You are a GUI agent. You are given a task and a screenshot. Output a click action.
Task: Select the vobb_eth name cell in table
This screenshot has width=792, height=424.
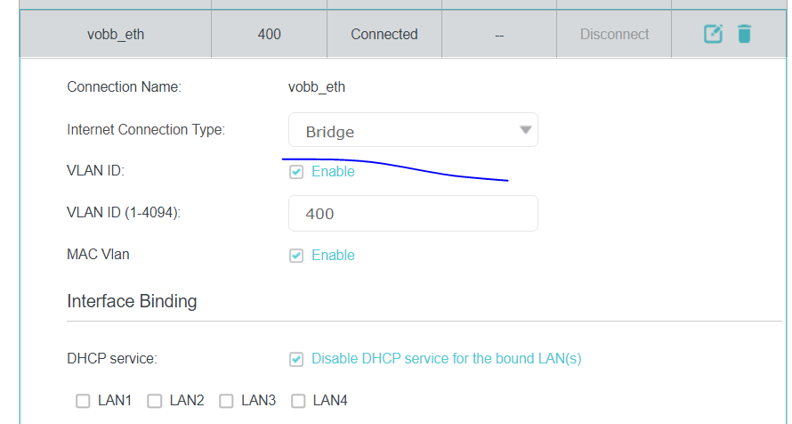click(116, 34)
